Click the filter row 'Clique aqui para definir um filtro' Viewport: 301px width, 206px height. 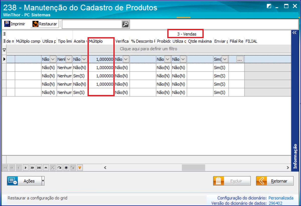[x=148, y=49]
